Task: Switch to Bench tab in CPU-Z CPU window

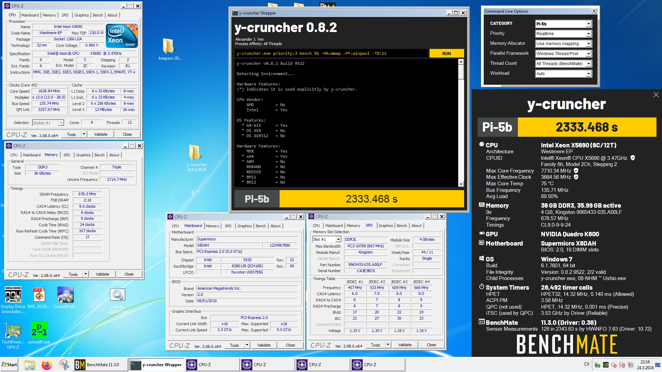Action: click(x=98, y=15)
